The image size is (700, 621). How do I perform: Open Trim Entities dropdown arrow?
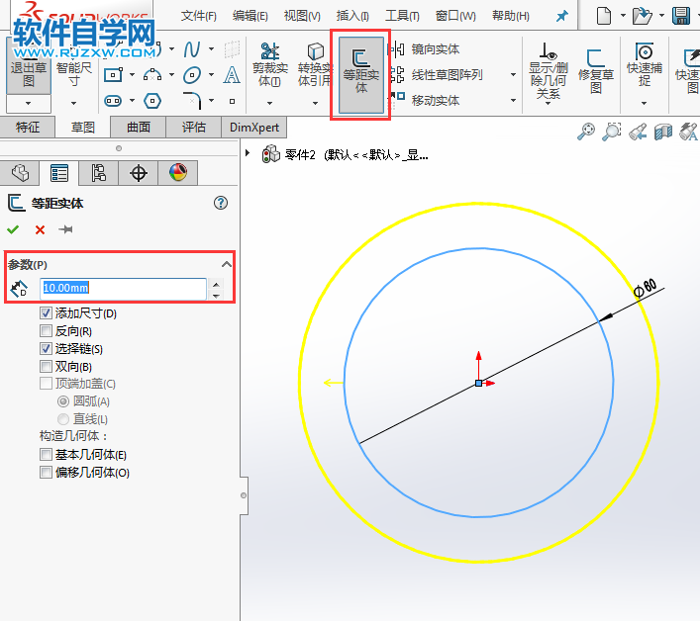269,104
